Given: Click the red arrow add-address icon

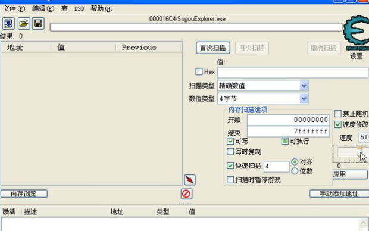Looking at the screenshot, I should (190, 180).
